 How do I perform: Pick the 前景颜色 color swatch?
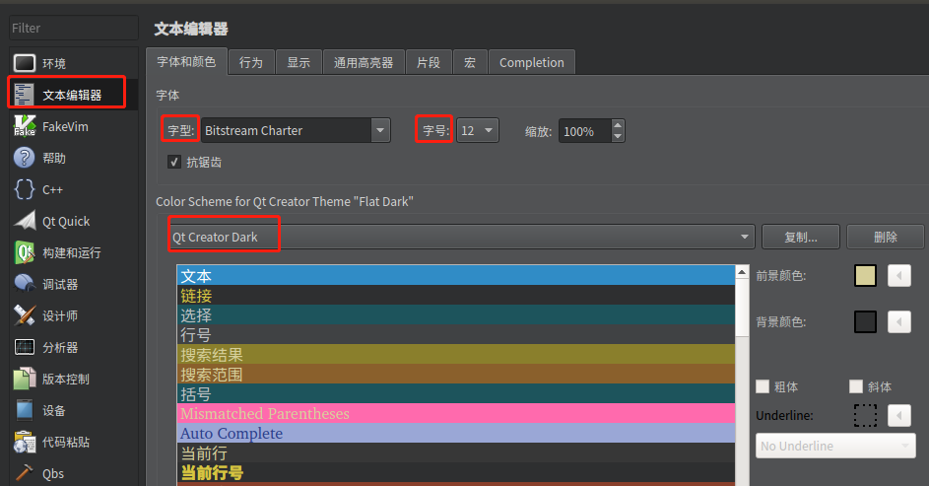click(x=865, y=276)
